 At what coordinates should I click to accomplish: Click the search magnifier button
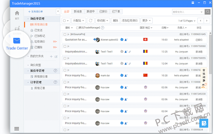pyautogui.click(x=208, y=12)
